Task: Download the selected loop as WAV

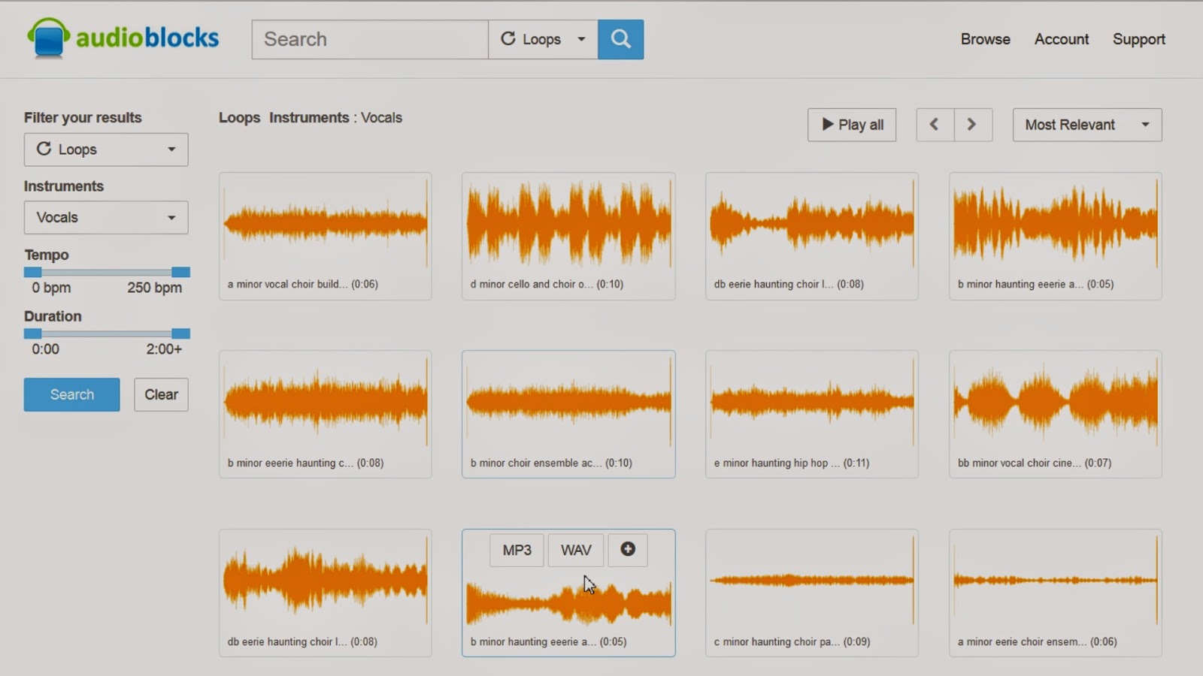Action: coord(575,550)
